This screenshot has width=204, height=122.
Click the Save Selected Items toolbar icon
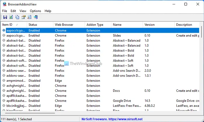click(5, 17)
